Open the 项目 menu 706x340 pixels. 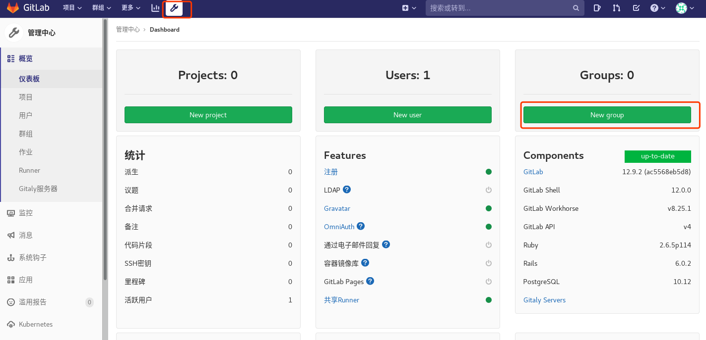coord(72,8)
